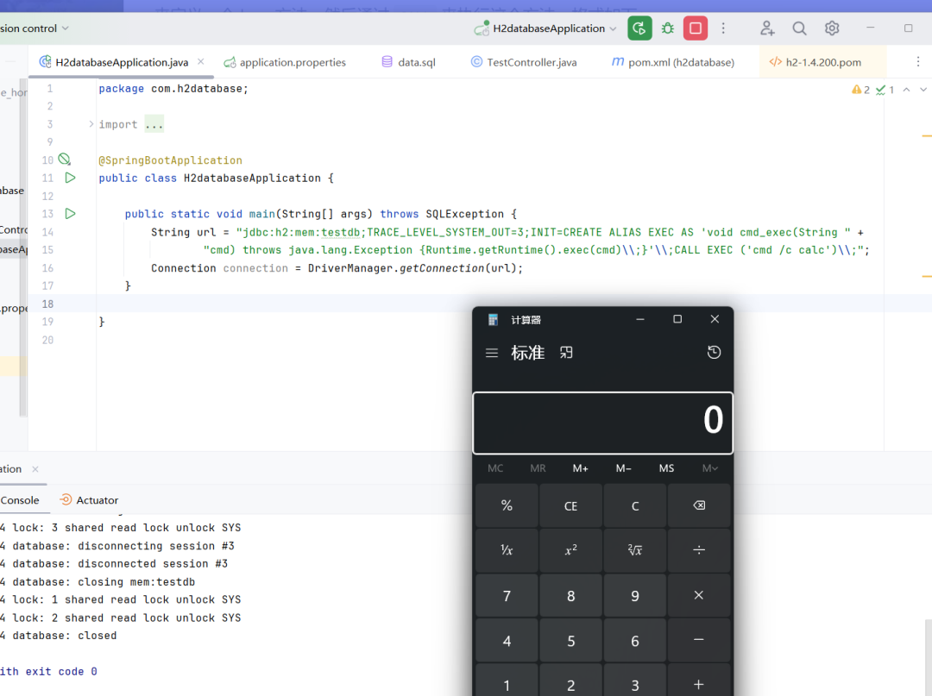Open the More Actions vertical dots in toolbar

723,28
